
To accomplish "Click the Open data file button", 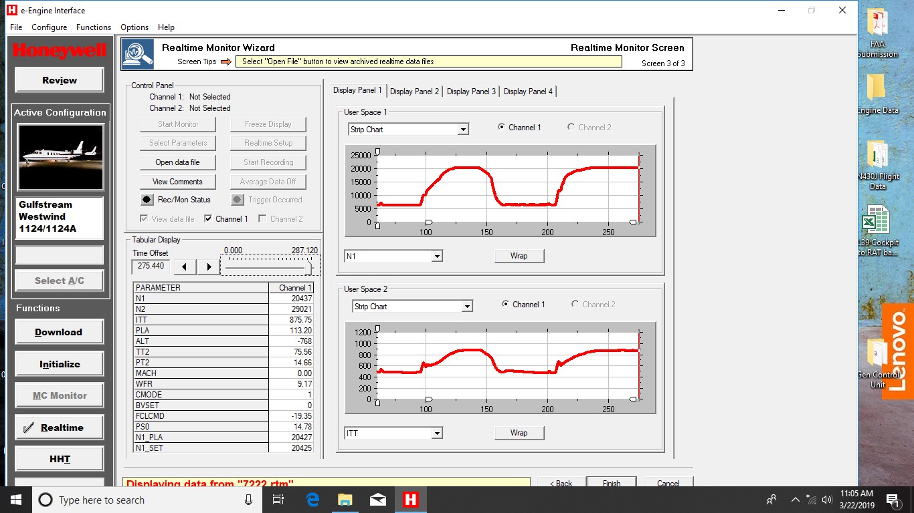I will coord(177,162).
